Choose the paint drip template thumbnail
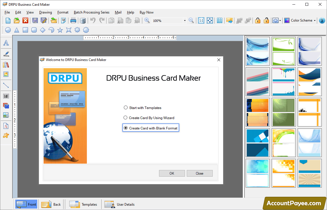Image resolution: width=327 pixels, height=210 pixels. coord(283,82)
